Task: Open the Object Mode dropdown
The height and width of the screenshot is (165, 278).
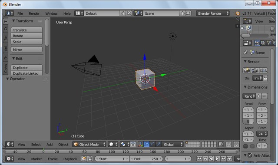Action: coord(89,144)
